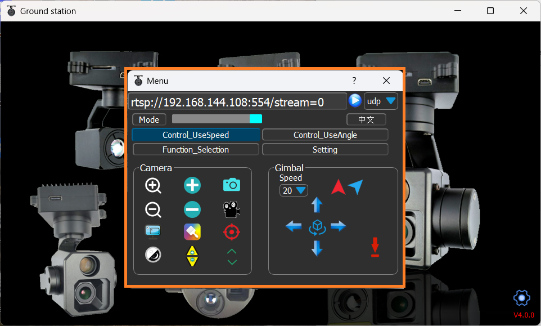
Task: Switch language with the 中文 button
Action: click(366, 119)
